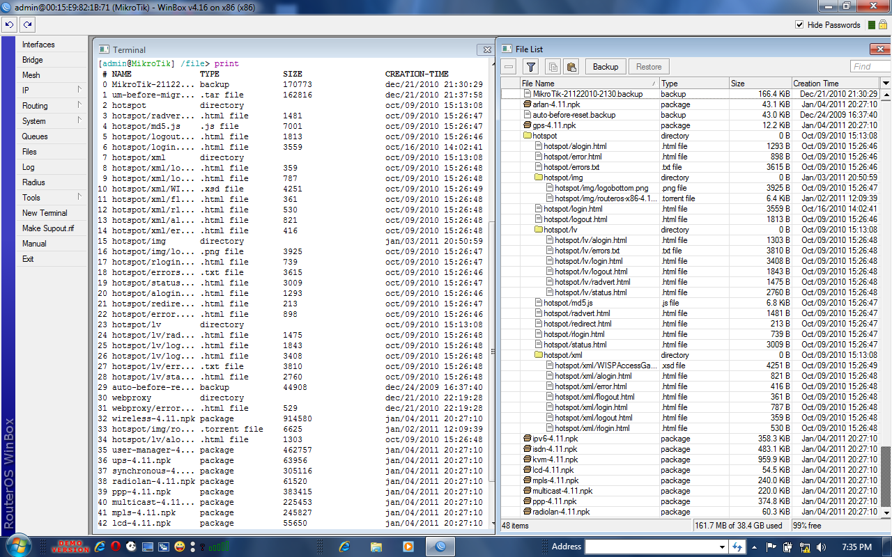The width and height of the screenshot is (892, 557).
Task: Toggle the Hide Passwords checkbox
Action: tap(800, 25)
